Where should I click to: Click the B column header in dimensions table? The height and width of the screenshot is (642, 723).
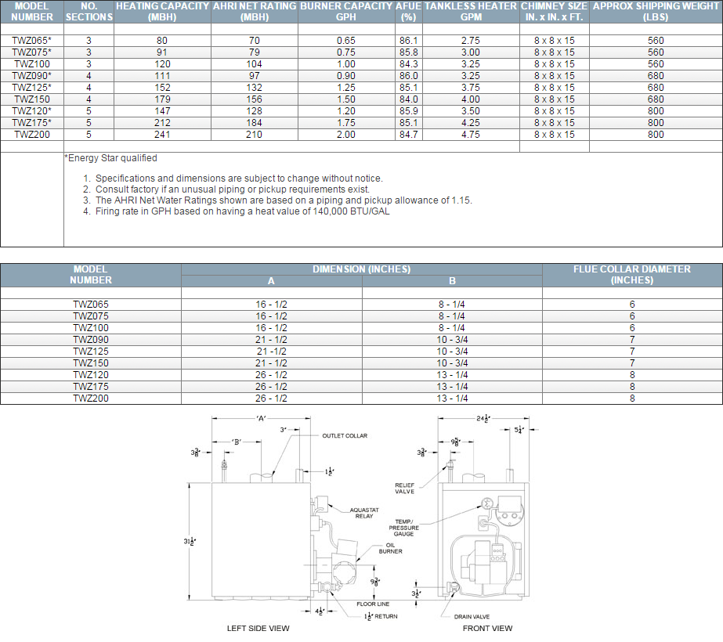click(x=452, y=281)
